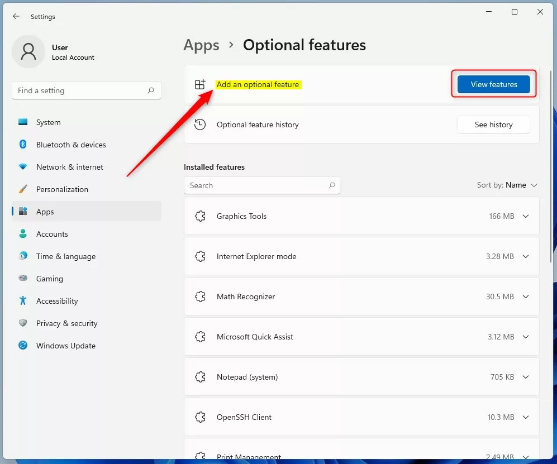The height and width of the screenshot is (464, 557).
Task: Expand the OpenSSH Client chevron
Action: pyautogui.click(x=526, y=417)
